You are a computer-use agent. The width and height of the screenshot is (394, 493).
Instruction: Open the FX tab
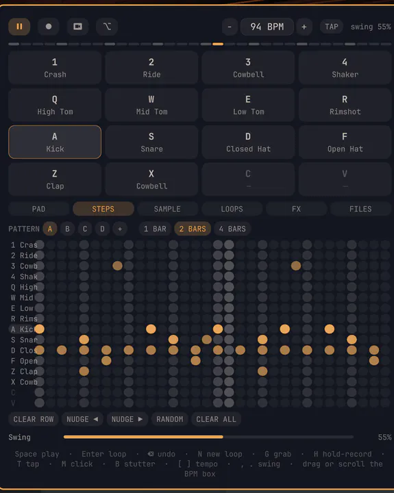pyautogui.click(x=296, y=209)
